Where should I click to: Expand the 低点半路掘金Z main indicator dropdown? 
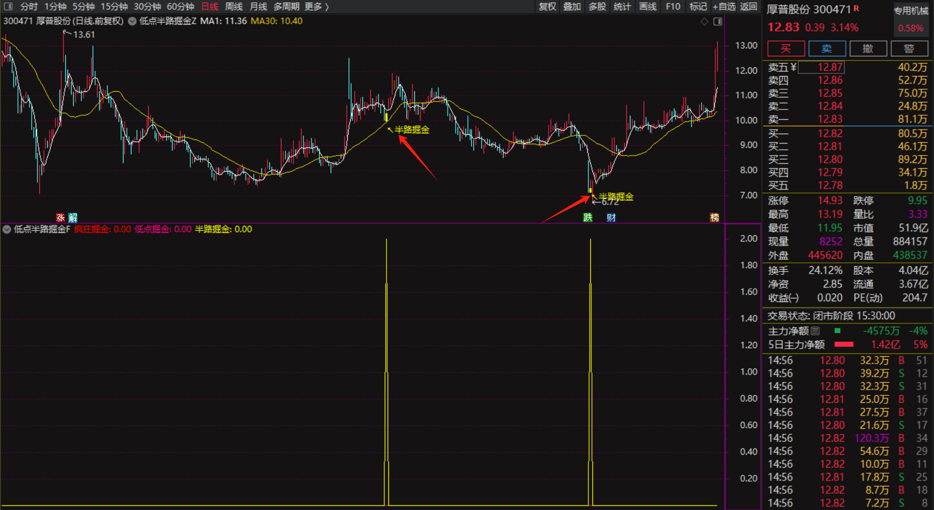pos(132,21)
